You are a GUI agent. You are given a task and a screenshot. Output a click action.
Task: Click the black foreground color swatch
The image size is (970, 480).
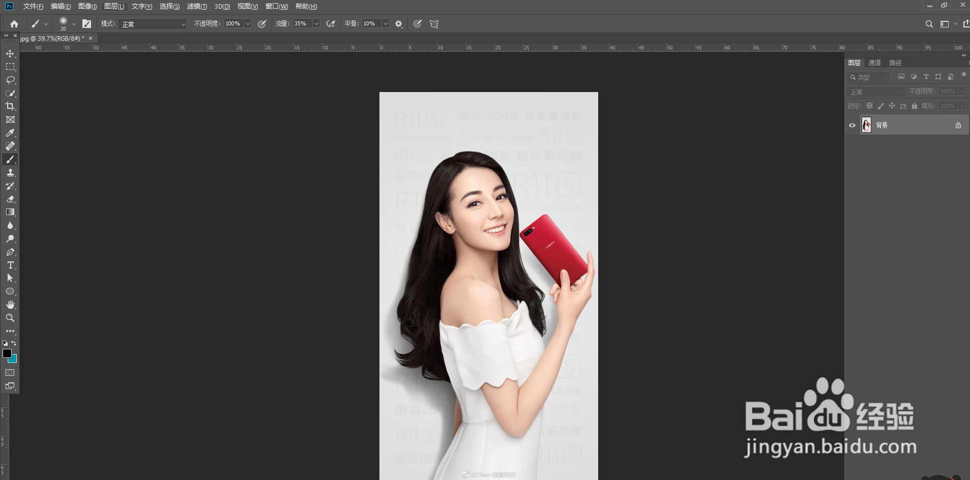click(7, 353)
